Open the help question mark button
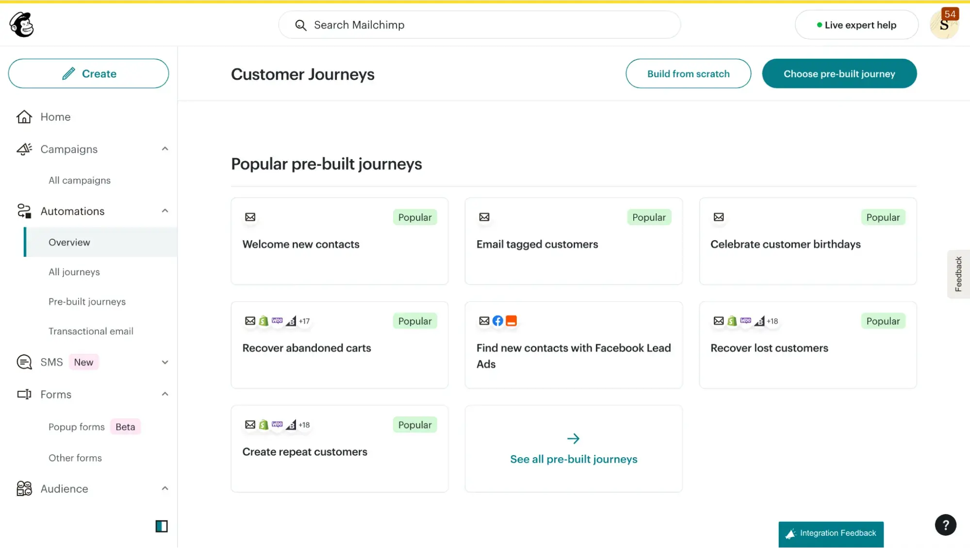 point(945,525)
